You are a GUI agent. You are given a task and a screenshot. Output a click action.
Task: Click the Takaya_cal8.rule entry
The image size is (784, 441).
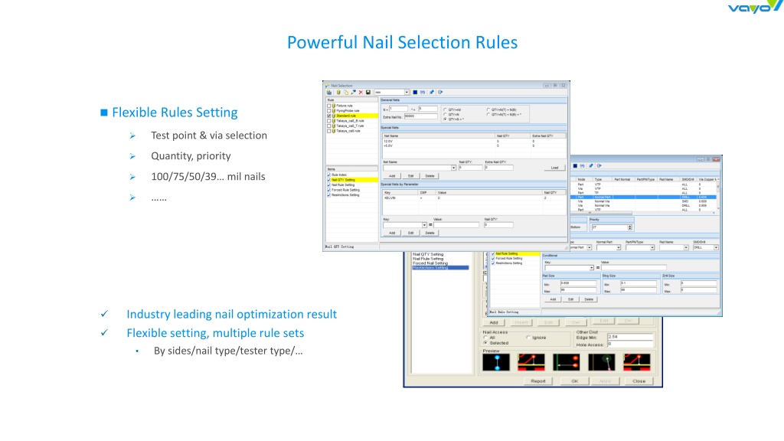click(x=348, y=131)
